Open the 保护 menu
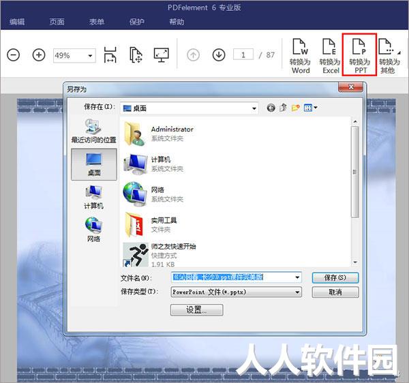Screen dimensions: 409x383 click(x=137, y=22)
